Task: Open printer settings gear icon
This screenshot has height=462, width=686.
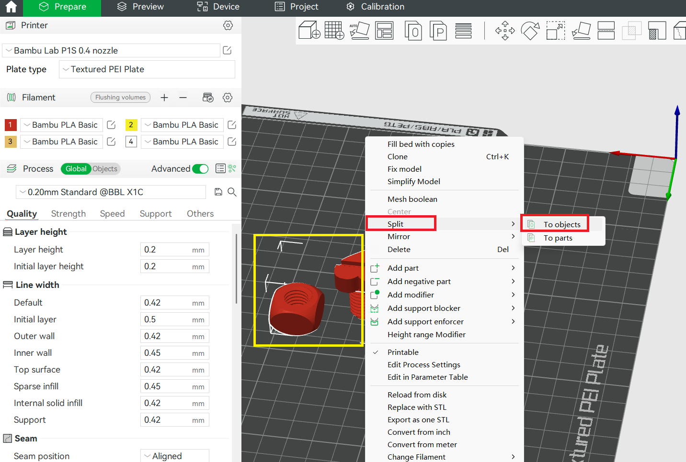Action: (x=228, y=25)
